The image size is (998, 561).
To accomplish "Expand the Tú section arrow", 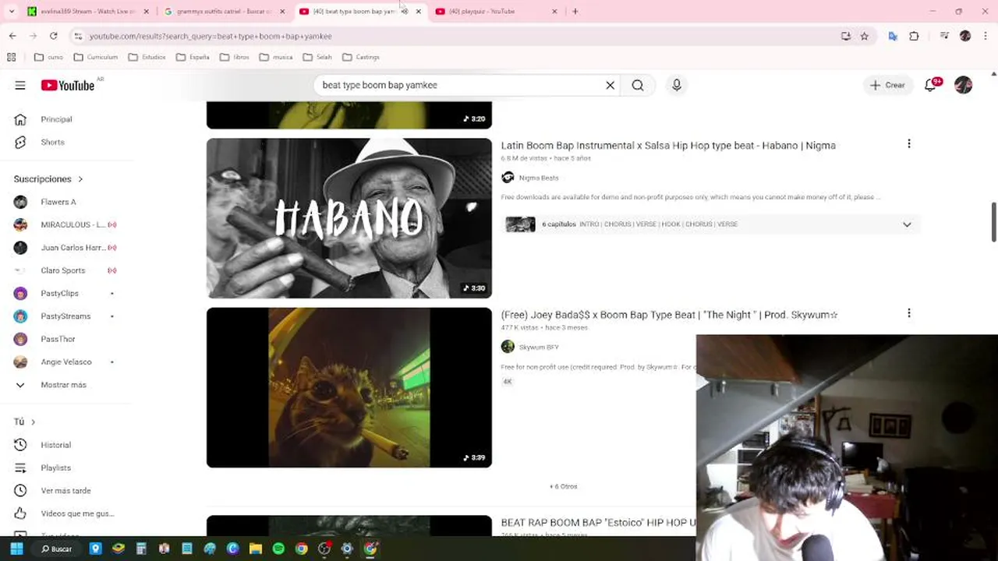I will click(33, 422).
